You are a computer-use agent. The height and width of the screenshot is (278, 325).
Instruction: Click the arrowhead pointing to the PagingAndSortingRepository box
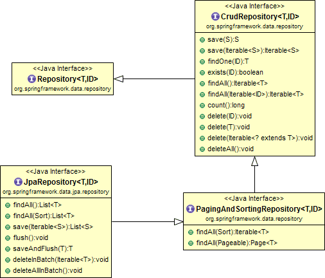[179, 222]
